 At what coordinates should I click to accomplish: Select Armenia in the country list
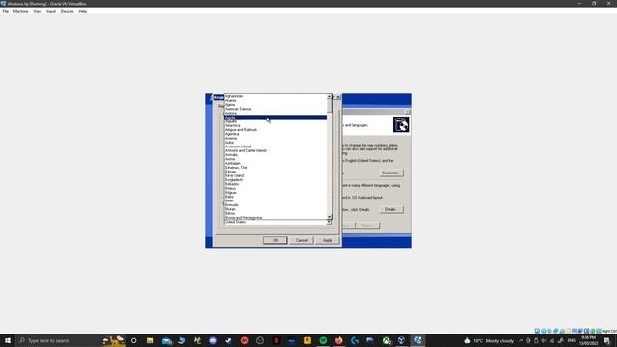click(x=275, y=138)
